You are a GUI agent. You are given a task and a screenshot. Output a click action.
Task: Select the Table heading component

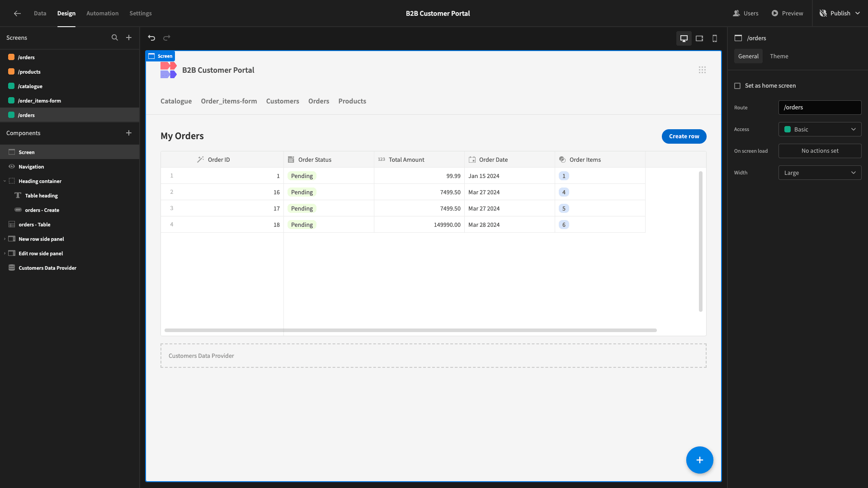tap(70, 196)
